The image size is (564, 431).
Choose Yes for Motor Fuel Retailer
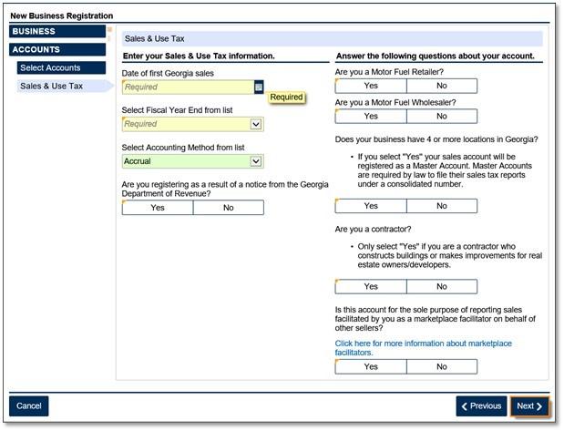(x=371, y=86)
